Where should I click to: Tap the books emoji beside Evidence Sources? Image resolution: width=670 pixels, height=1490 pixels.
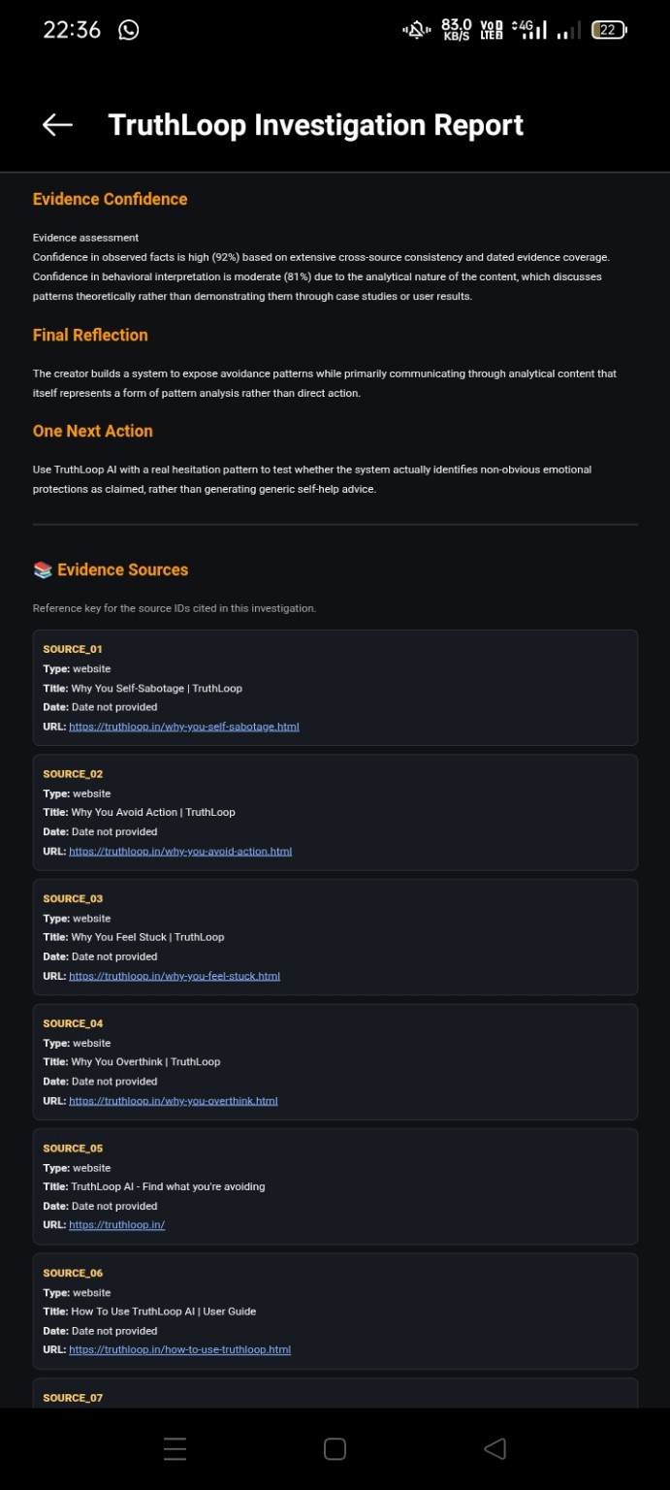(x=43, y=570)
